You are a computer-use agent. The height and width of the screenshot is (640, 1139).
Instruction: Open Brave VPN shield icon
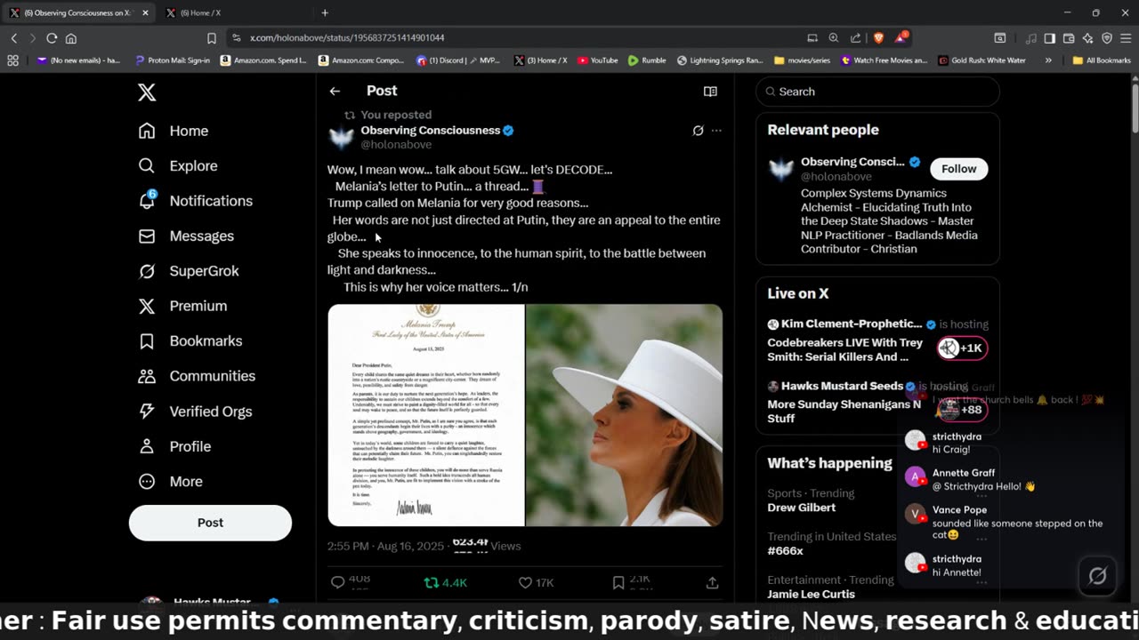click(x=1107, y=38)
